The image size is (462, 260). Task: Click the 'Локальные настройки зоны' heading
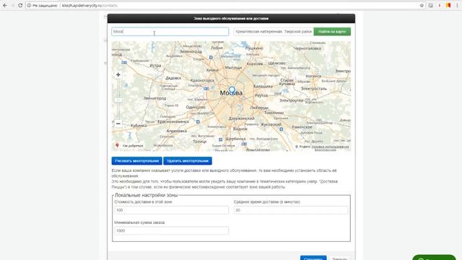point(146,195)
